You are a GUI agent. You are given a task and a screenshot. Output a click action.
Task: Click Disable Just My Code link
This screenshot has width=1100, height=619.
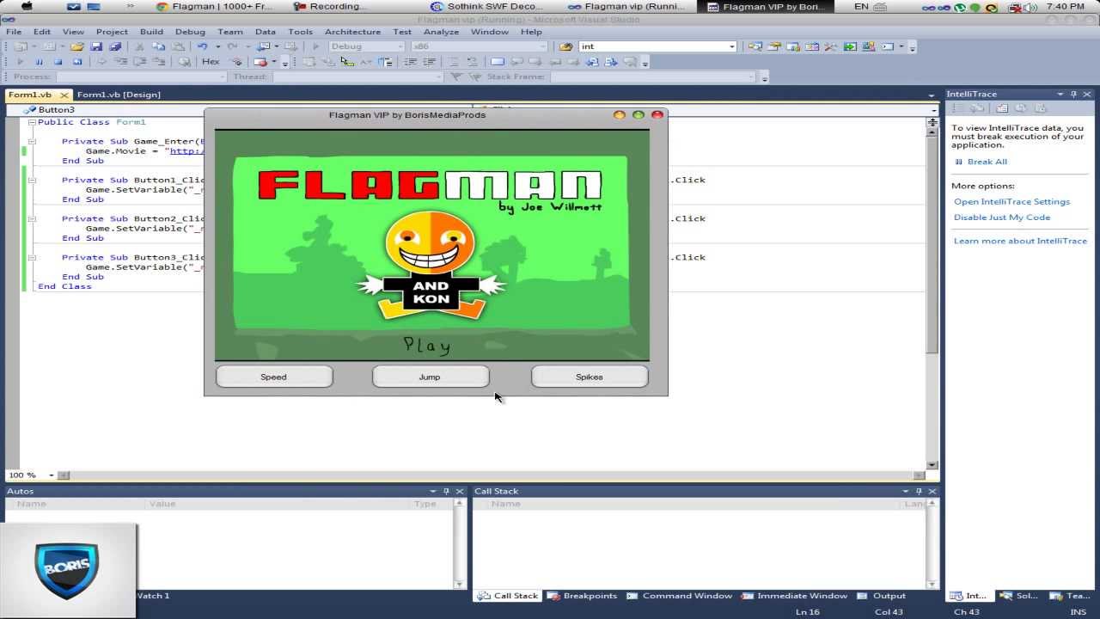coord(1002,218)
